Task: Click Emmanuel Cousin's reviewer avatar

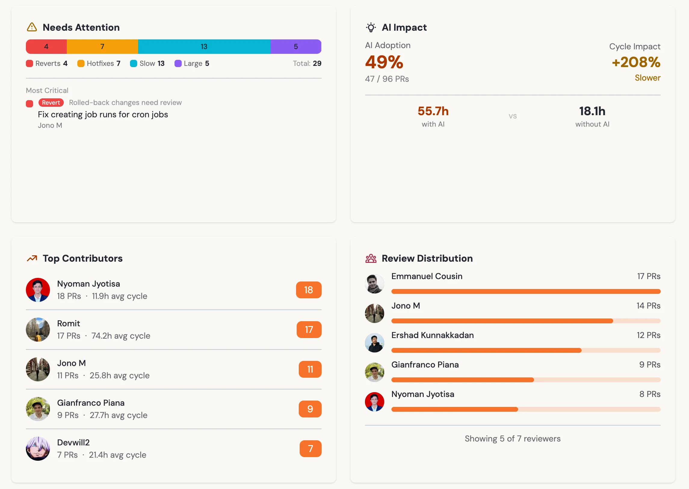Action: (x=375, y=284)
